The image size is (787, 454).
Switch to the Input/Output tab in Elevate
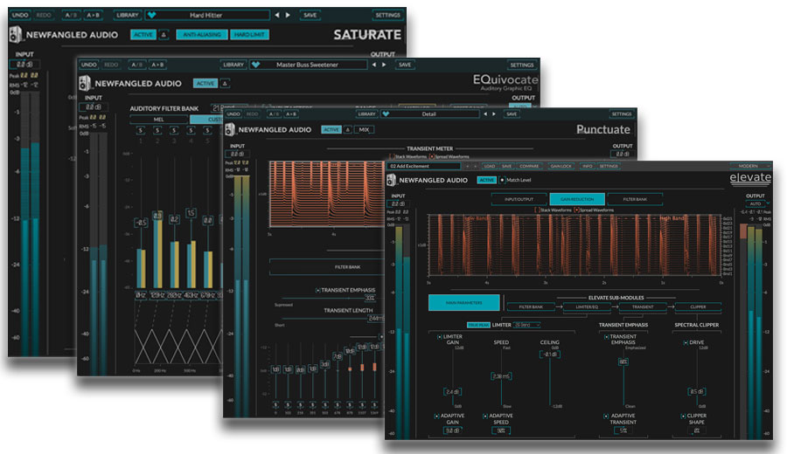coord(519,199)
